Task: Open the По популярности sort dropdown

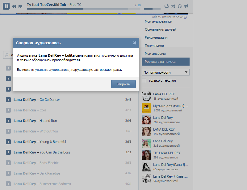Action: (165, 72)
